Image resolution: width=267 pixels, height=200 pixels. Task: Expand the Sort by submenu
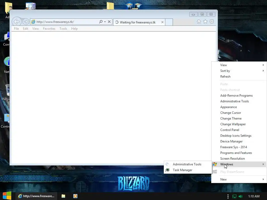(239, 71)
